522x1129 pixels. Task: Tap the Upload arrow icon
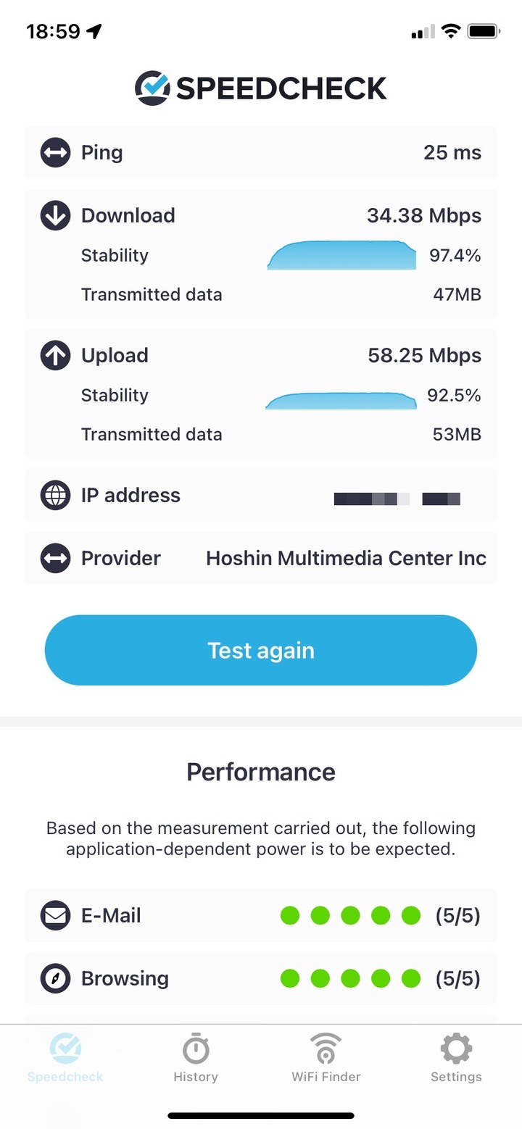(x=55, y=355)
